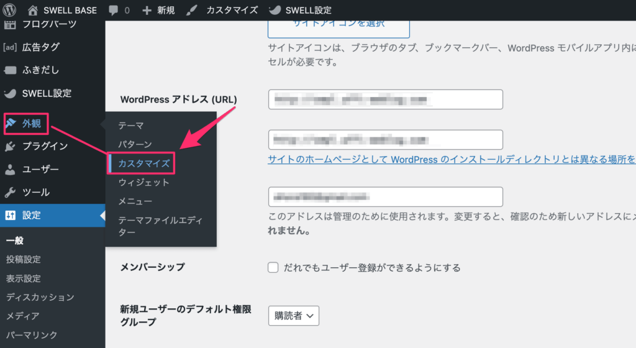Open 広告タグ in the sidebar

[x=40, y=47]
